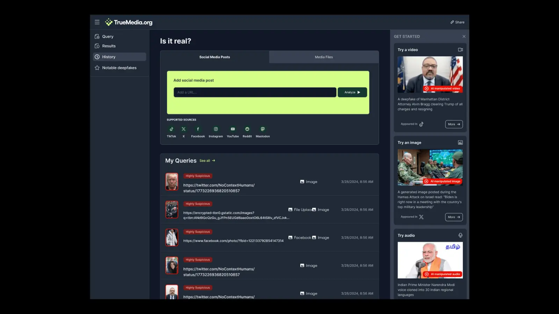Click the X supported source icon

183,129
